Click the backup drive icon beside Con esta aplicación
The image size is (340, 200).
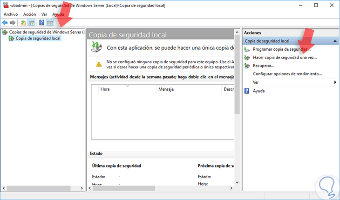tap(96, 47)
